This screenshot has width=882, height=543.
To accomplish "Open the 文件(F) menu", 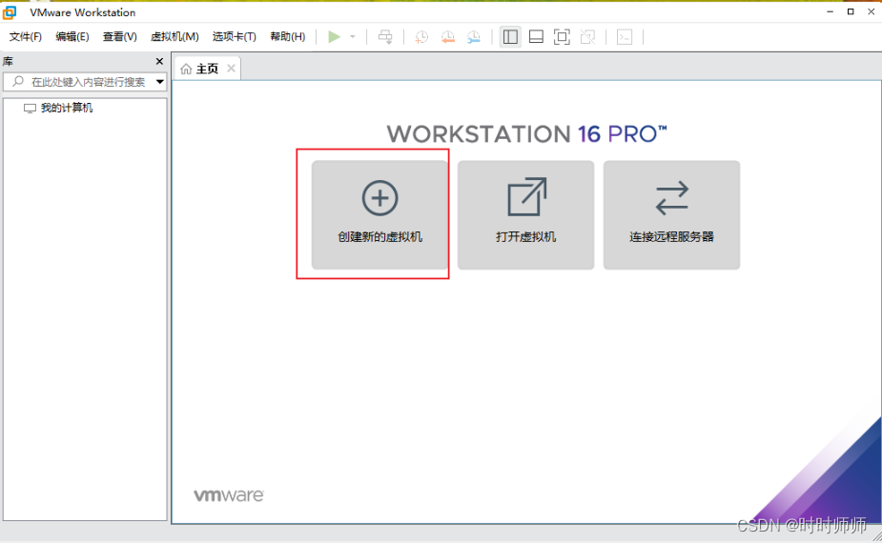I will [x=26, y=36].
